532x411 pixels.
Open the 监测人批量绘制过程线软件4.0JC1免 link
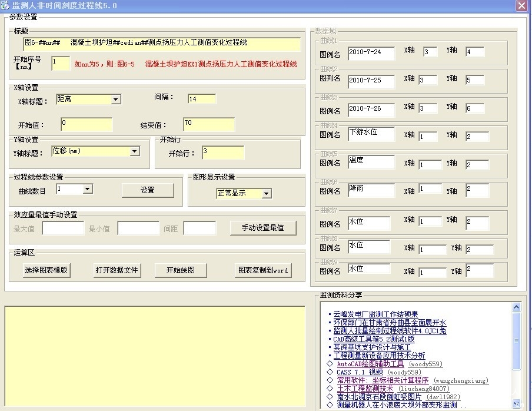point(390,330)
